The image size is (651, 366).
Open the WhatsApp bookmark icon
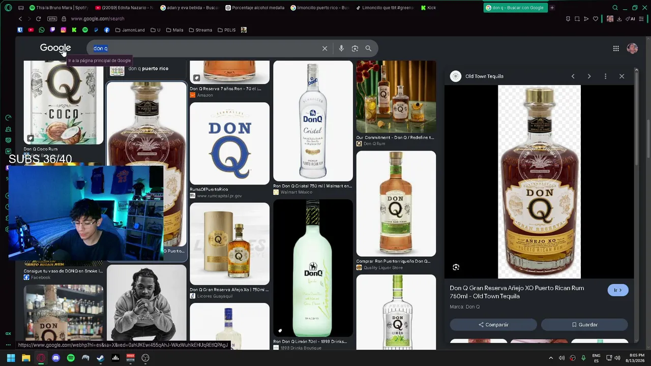point(42,30)
